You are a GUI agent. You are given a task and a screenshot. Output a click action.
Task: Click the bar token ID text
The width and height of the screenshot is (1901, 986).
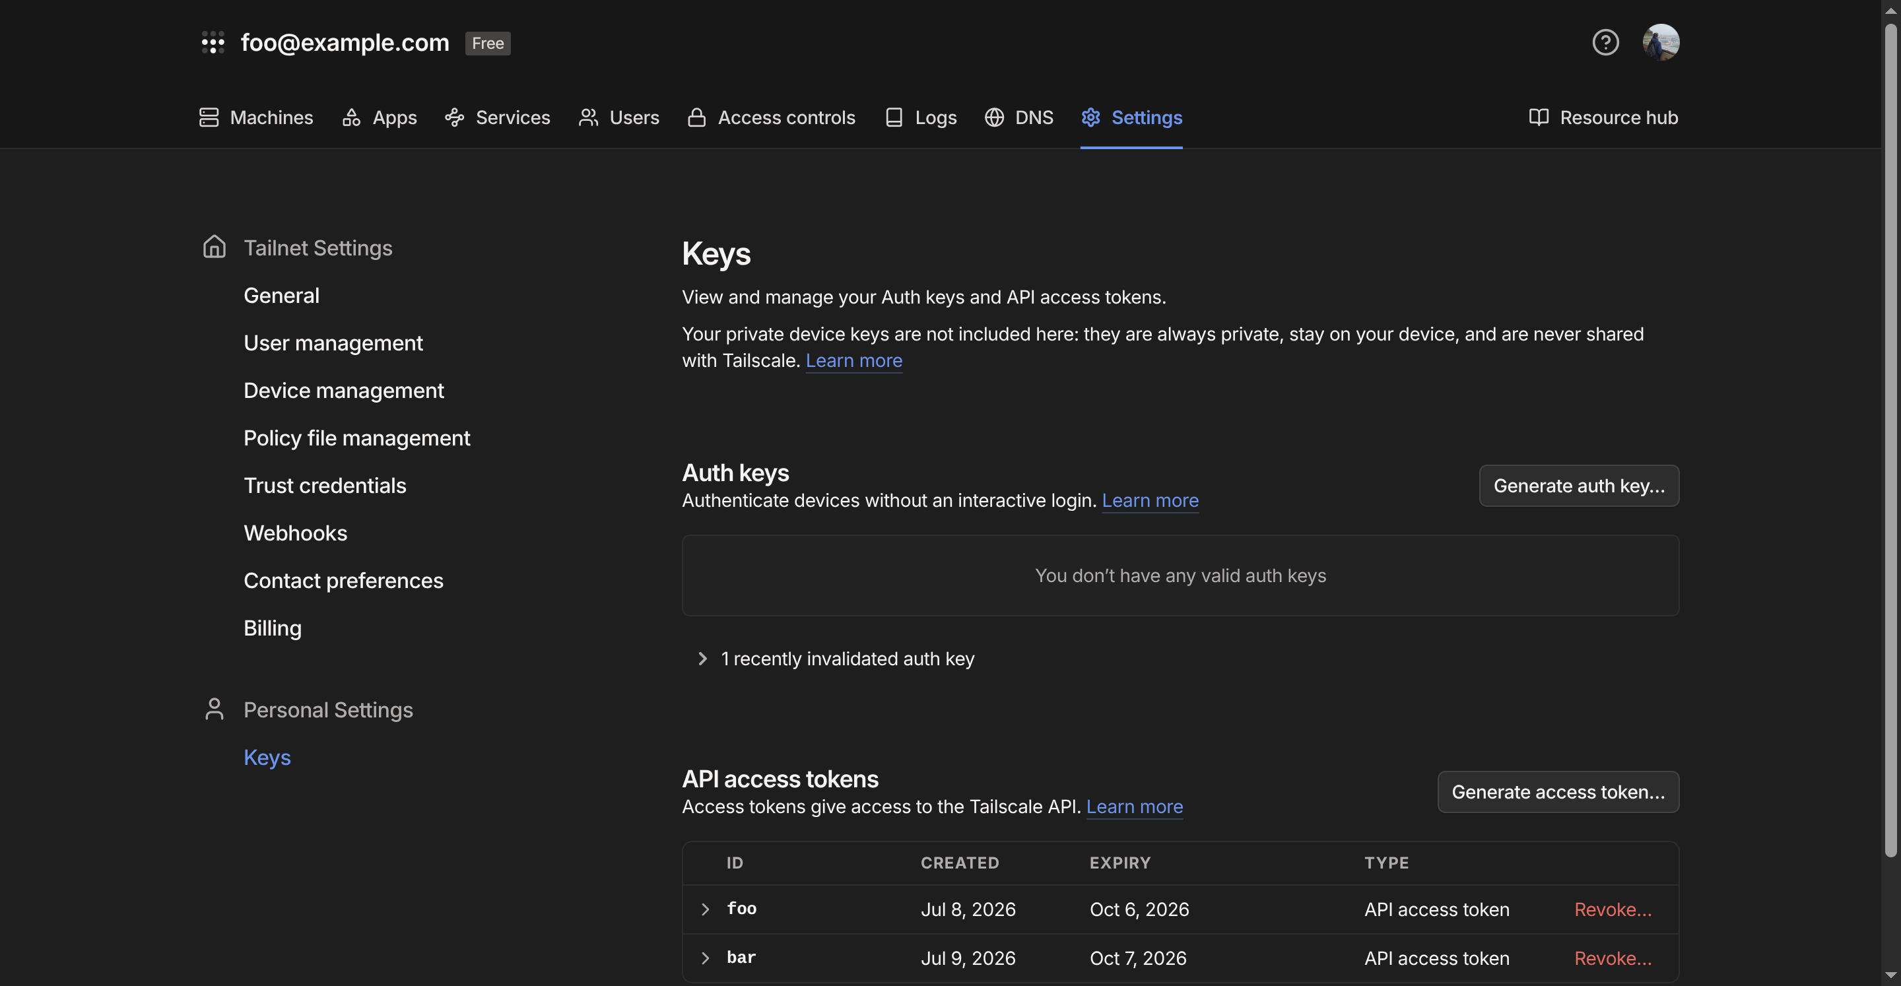[x=741, y=957]
